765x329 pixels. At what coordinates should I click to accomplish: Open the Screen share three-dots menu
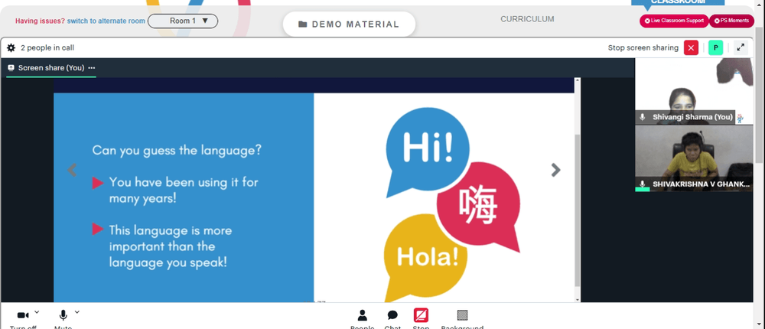91,68
